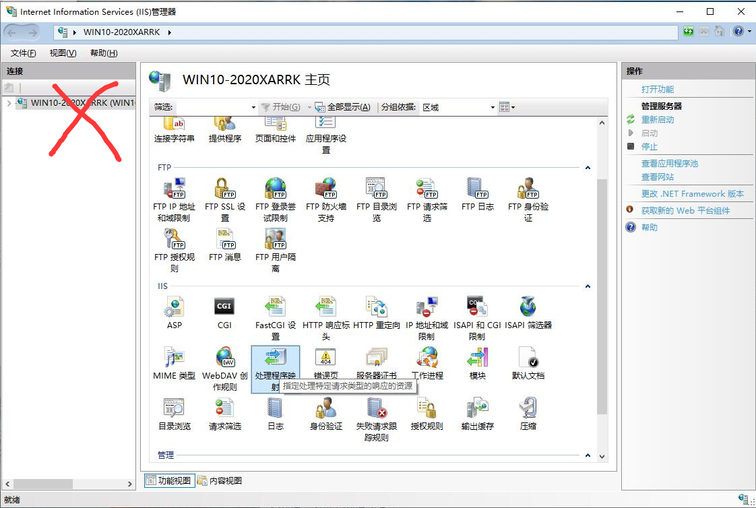
Task: Collapse the IIS group section
Action: (588, 286)
